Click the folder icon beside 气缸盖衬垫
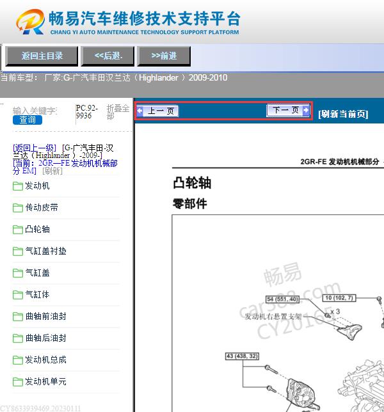384x412 pixels. tap(18, 251)
